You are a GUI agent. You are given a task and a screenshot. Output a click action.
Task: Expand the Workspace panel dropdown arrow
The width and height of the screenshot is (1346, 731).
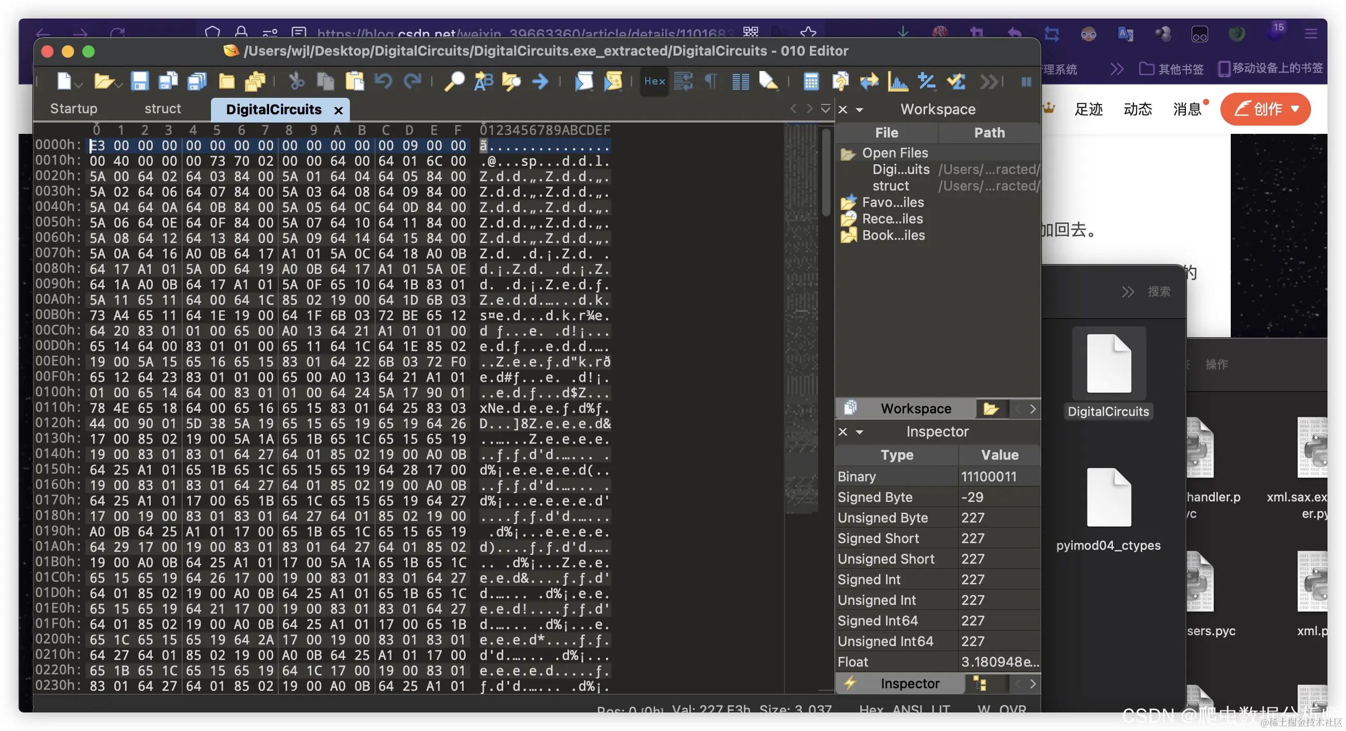860,110
